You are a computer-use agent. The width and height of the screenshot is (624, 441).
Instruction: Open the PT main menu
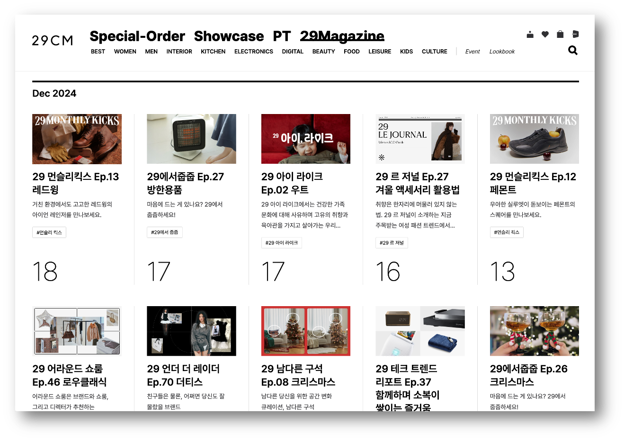(x=282, y=36)
